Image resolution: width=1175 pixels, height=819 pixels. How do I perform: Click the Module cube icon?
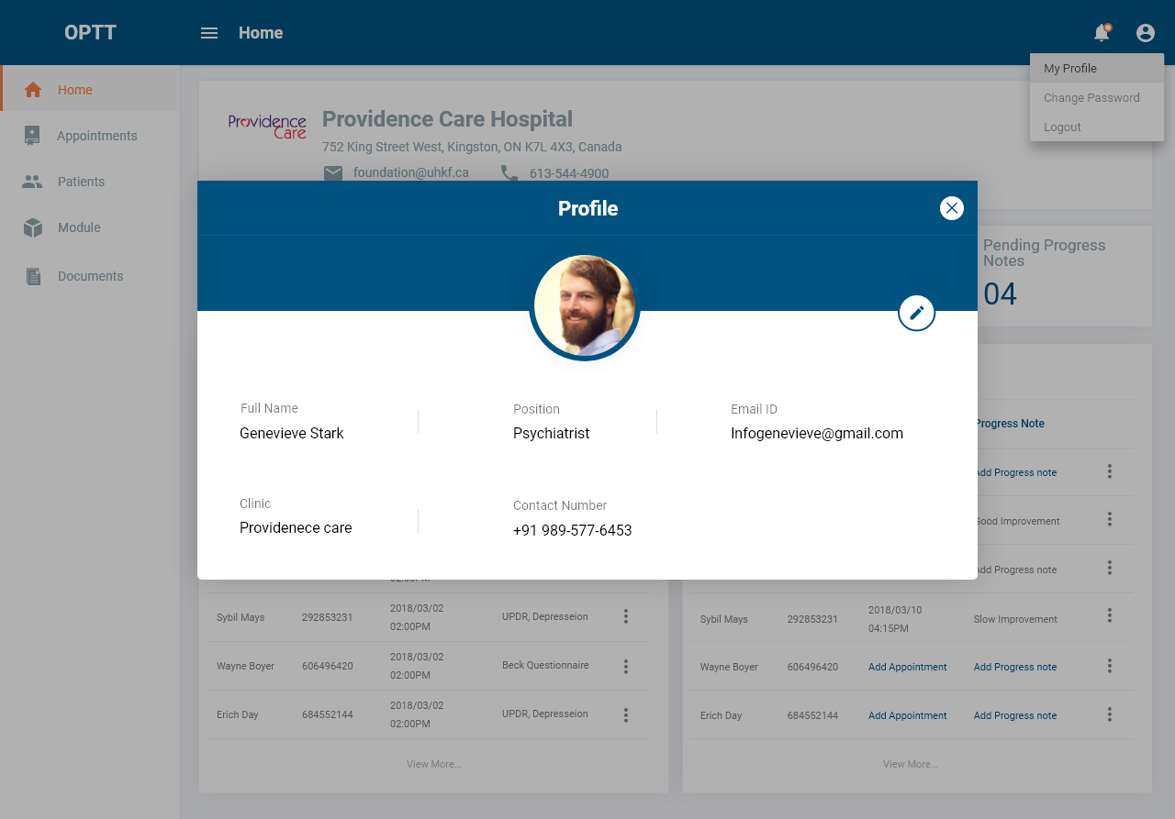coord(33,227)
